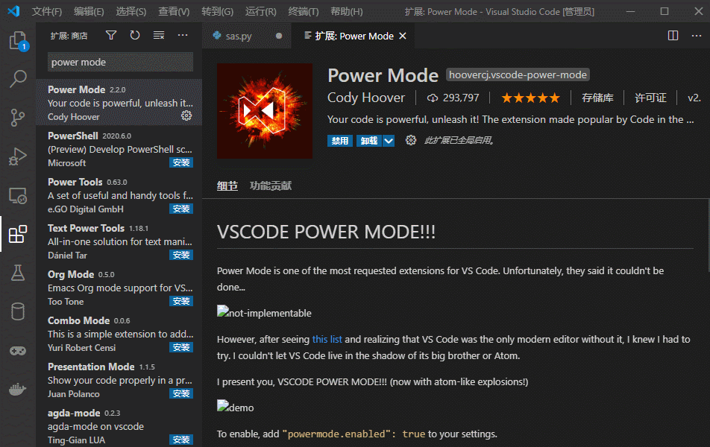This screenshot has height=447, width=710.
Task: Click the details page vertical scrollbar
Action: (x=708, y=235)
